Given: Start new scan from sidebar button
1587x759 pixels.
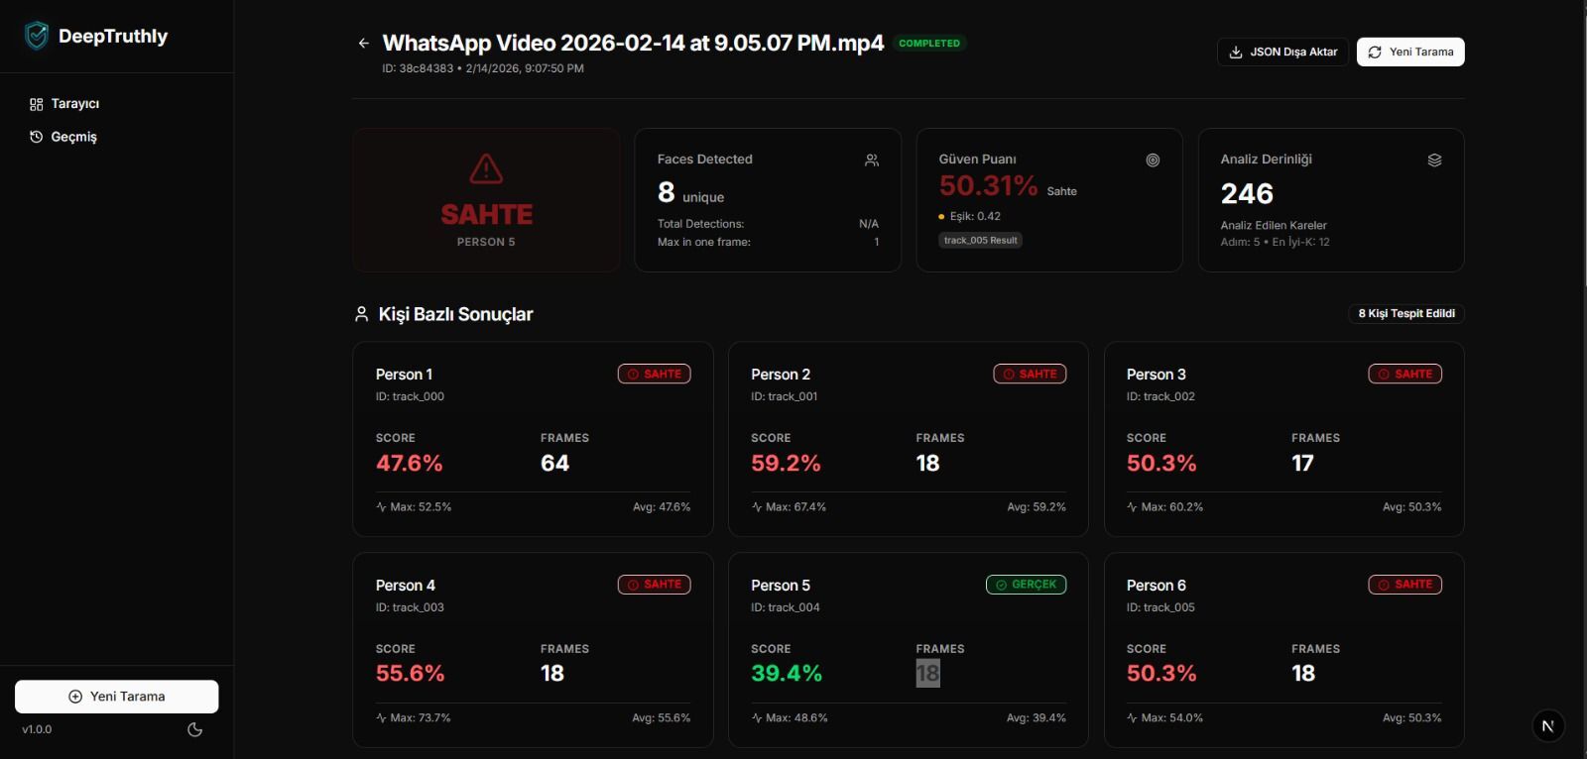Looking at the screenshot, I should (117, 697).
